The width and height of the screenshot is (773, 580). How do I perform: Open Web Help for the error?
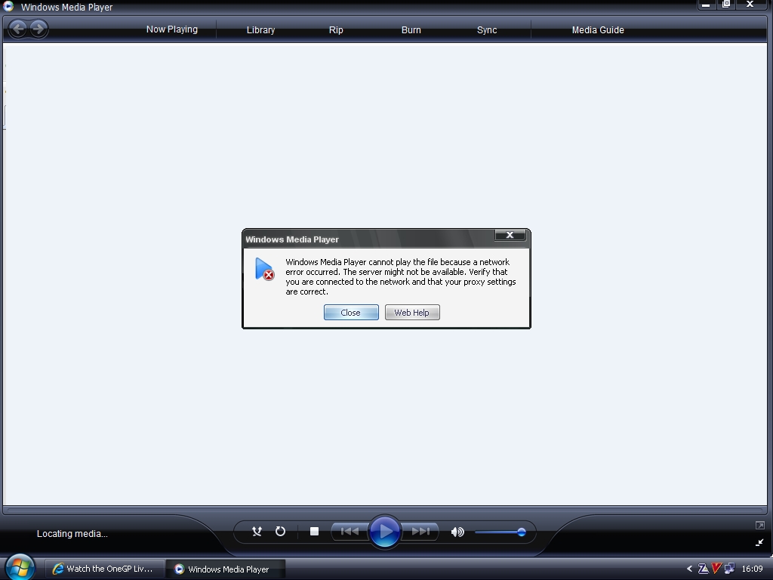(412, 312)
